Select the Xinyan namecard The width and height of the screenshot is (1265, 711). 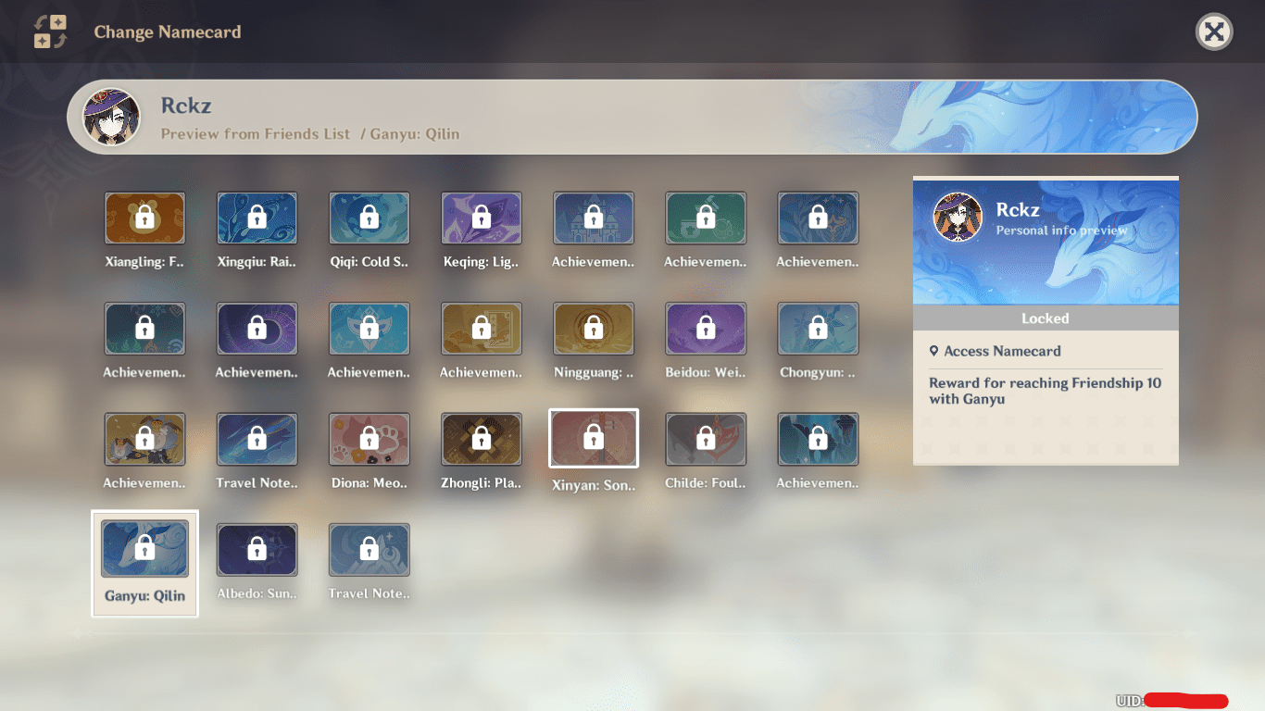click(x=593, y=439)
